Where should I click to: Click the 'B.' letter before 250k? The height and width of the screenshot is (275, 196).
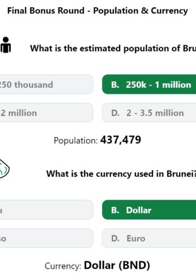(115, 85)
